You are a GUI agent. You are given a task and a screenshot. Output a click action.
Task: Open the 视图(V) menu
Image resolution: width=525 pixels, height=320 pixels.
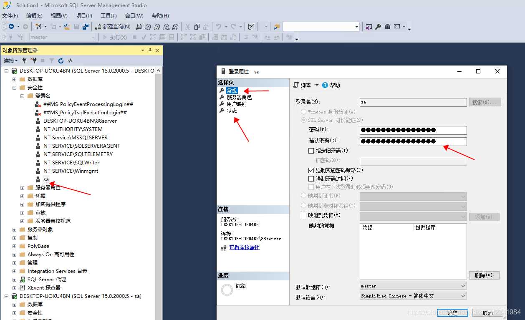[x=59, y=16]
